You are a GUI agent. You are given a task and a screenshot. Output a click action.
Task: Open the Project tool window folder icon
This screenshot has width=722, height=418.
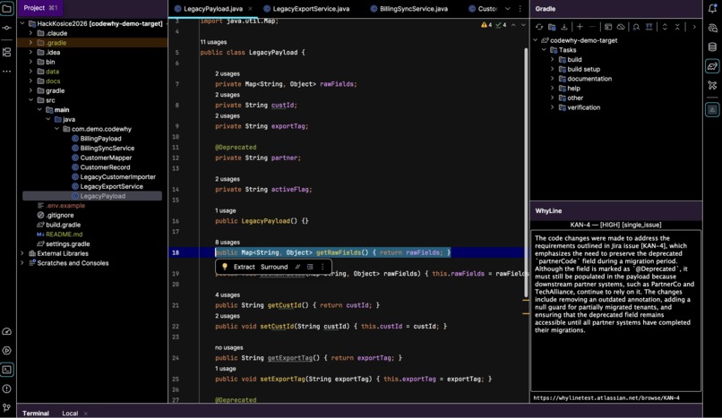tap(7, 8)
